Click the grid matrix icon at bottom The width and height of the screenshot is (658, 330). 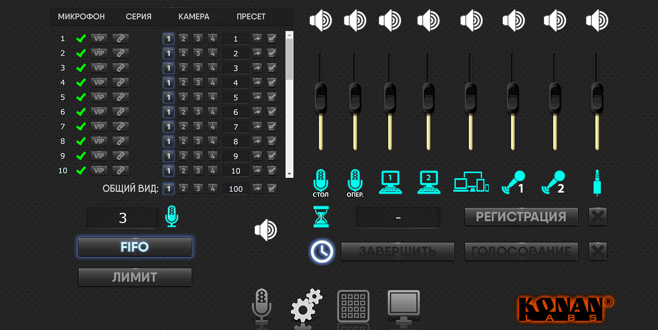(353, 305)
